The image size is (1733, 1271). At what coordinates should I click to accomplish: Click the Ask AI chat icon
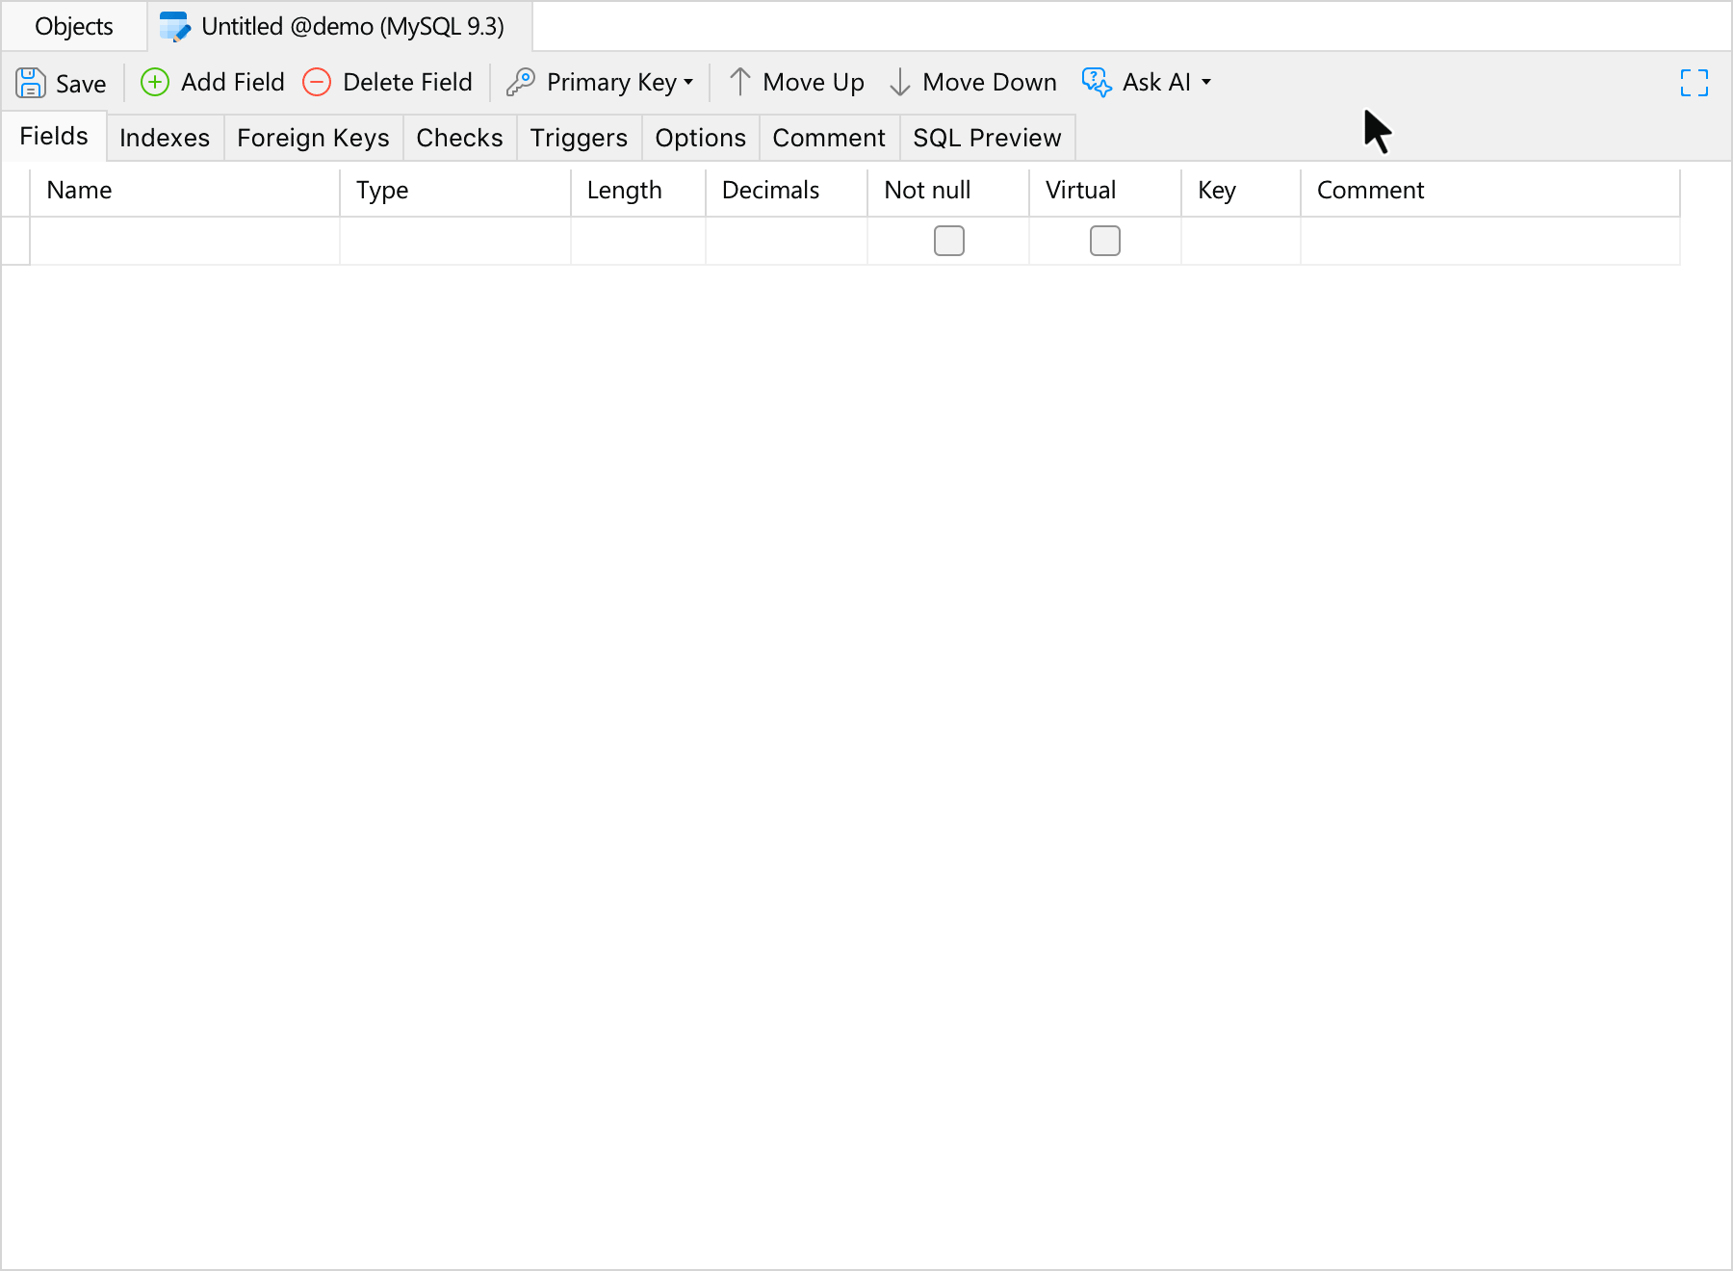1097,82
